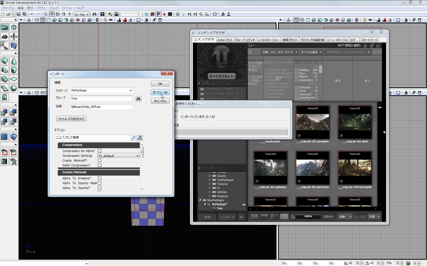The image size is (427, 266).
Task: Open Kismet with the green K icon
Action: pos(110,14)
